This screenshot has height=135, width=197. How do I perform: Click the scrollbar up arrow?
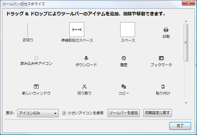[x=186, y=21]
